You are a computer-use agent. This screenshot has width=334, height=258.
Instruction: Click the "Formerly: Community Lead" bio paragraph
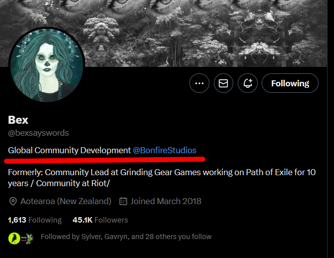pyautogui.click(x=160, y=178)
